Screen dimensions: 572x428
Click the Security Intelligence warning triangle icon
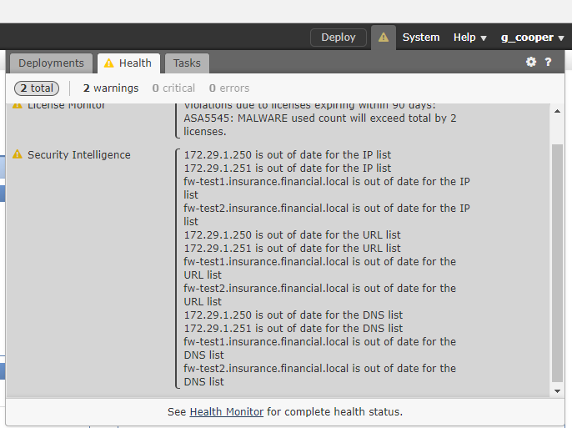tap(18, 154)
